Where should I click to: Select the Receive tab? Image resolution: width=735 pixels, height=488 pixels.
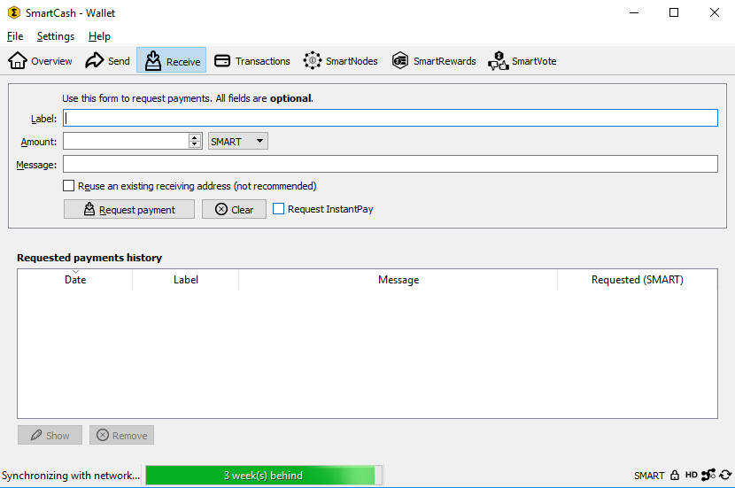(x=172, y=61)
